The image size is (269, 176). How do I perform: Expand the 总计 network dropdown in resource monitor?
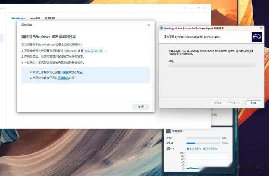pyautogui.click(x=170, y=149)
